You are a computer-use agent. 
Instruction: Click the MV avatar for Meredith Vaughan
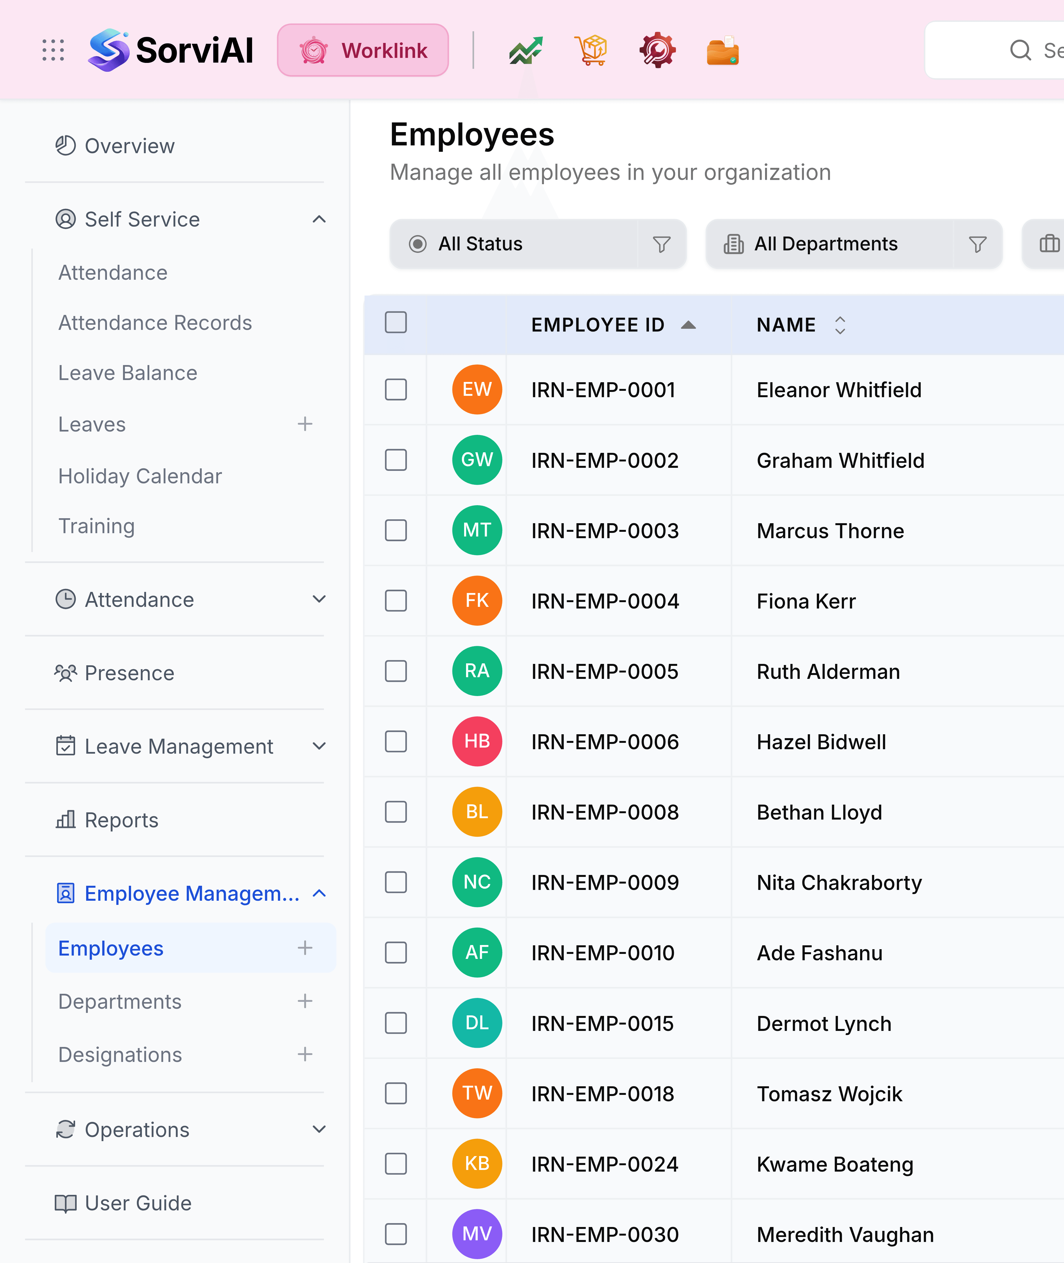tap(477, 1234)
